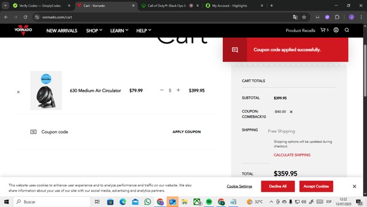
Task: Click the Accept Cookies button
Action: 316,186
